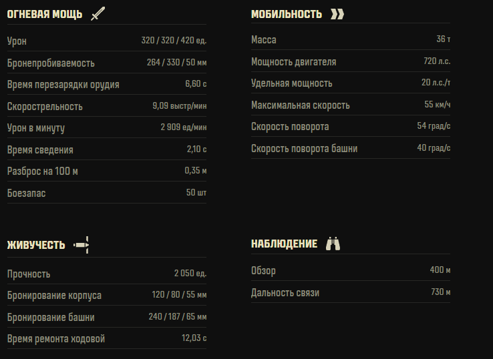Click the Живучесть section title
The image size is (493, 359).
36,245
